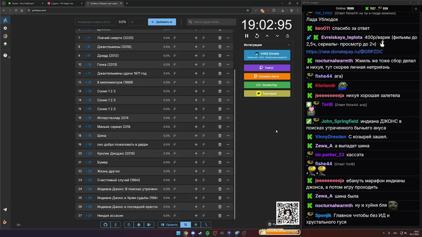
Task: Click the bug report icon
Action: pos(139,224)
